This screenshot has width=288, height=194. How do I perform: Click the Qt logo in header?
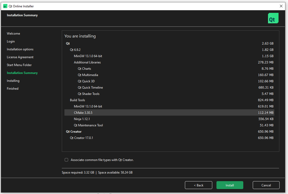[x=273, y=18]
